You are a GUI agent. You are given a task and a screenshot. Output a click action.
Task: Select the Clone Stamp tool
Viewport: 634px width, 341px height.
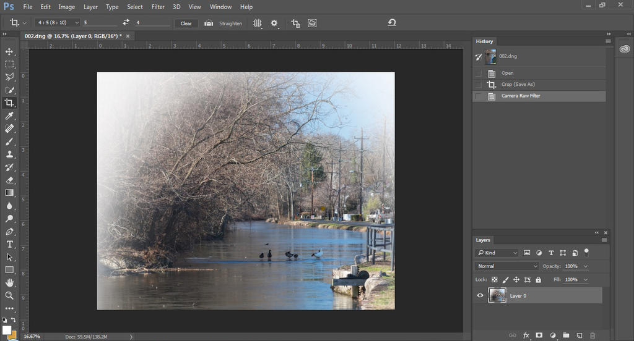pos(9,154)
